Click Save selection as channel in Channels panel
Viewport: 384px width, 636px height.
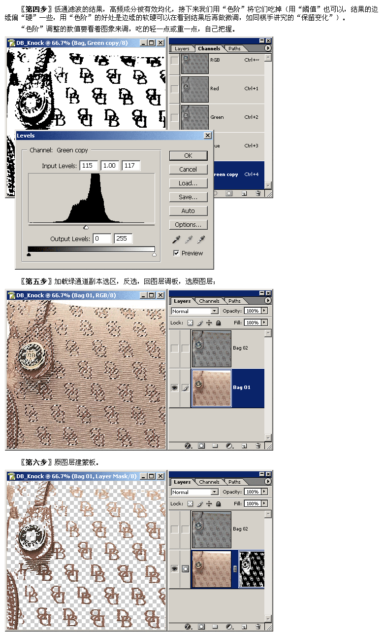pyautogui.click(x=229, y=194)
